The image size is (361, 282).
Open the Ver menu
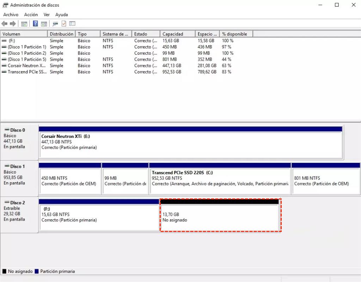tap(47, 14)
